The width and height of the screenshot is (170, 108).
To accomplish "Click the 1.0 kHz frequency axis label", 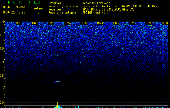I will tap(2, 49).
